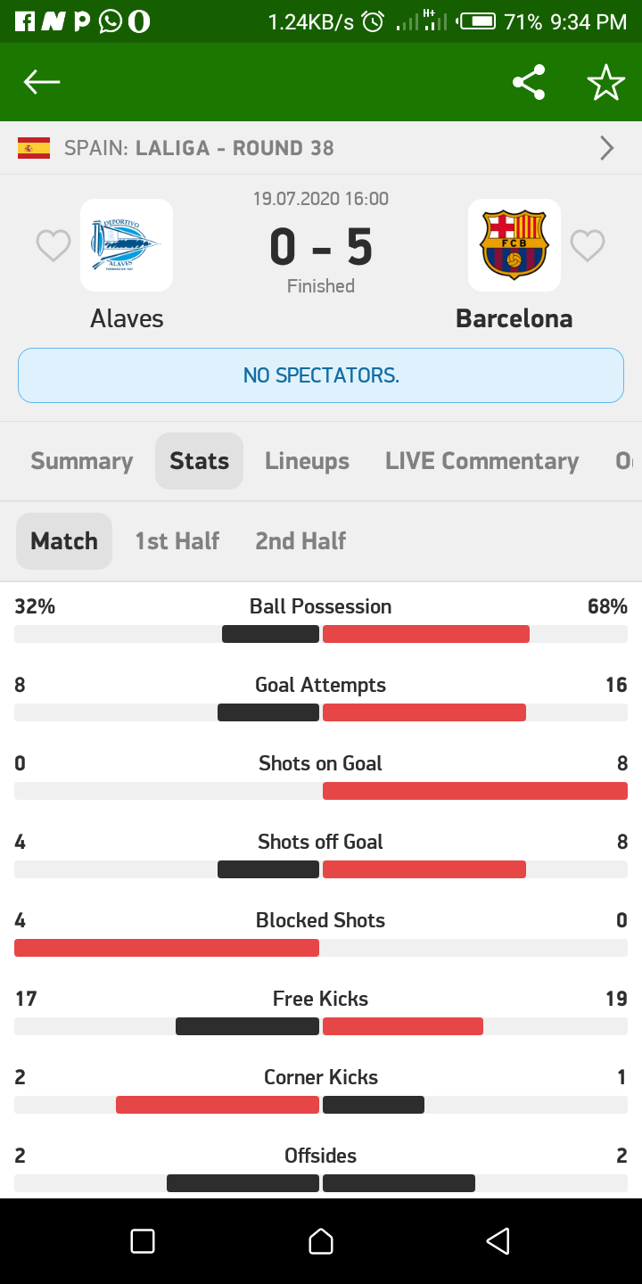Show 2nd Half statistics
The width and height of the screenshot is (642, 1284).
[x=300, y=541]
